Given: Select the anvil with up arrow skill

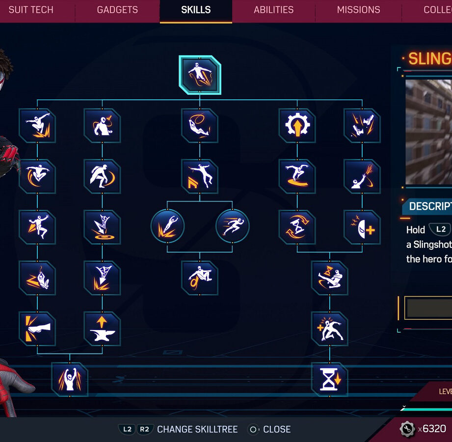Looking at the screenshot, I should pyautogui.click(x=102, y=329).
